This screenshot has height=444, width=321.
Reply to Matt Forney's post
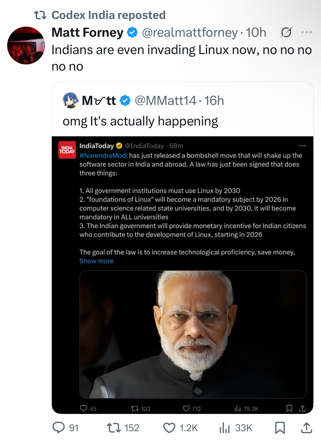click(59, 428)
